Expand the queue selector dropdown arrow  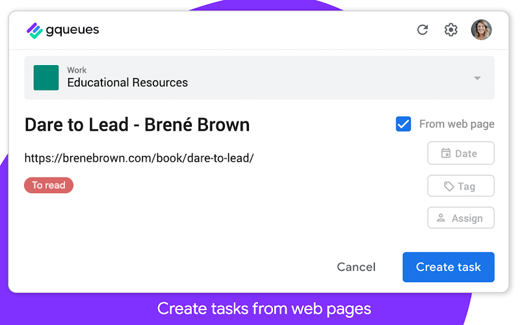[477, 78]
